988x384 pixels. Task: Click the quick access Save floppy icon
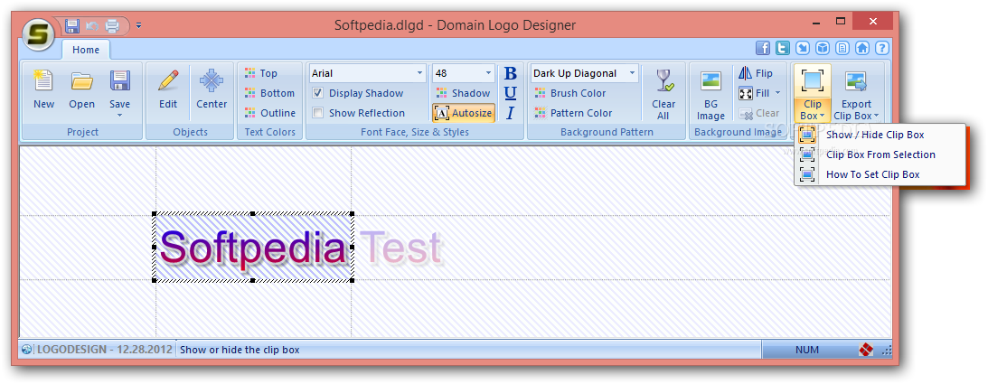(x=72, y=26)
